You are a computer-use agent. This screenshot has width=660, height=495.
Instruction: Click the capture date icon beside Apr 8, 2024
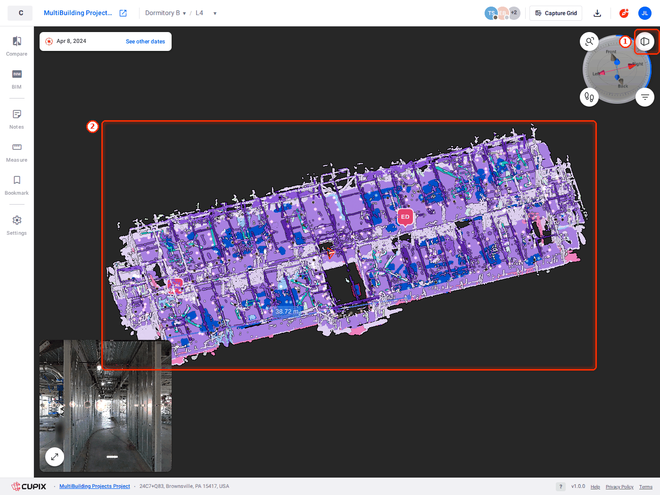pos(49,41)
